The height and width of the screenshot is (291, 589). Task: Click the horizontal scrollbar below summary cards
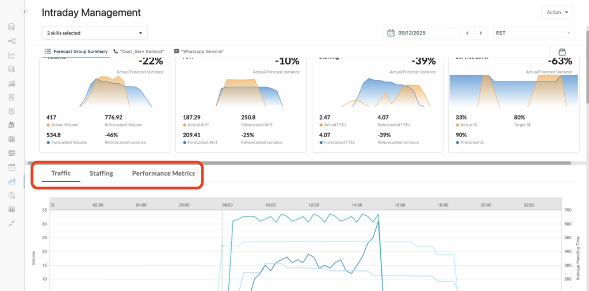pyautogui.click(x=299, y=162)
